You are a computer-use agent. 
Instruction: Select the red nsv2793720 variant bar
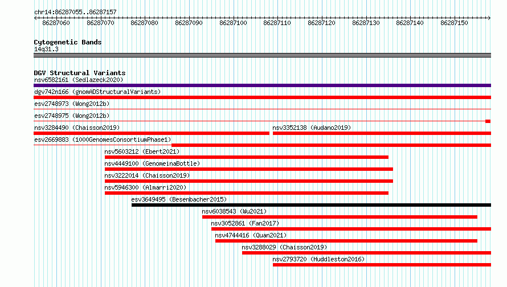382,265
